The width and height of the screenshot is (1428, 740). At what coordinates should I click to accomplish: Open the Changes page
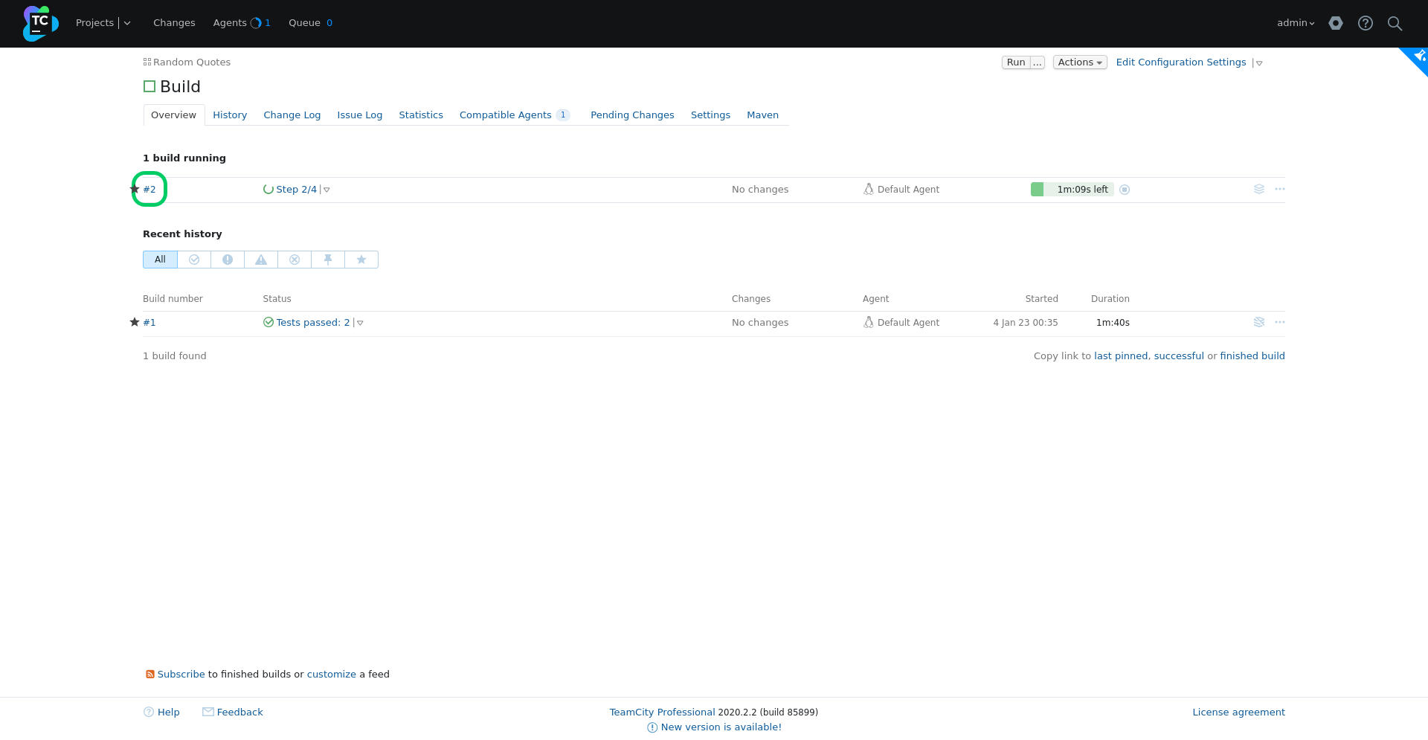(x=174, y=23)
